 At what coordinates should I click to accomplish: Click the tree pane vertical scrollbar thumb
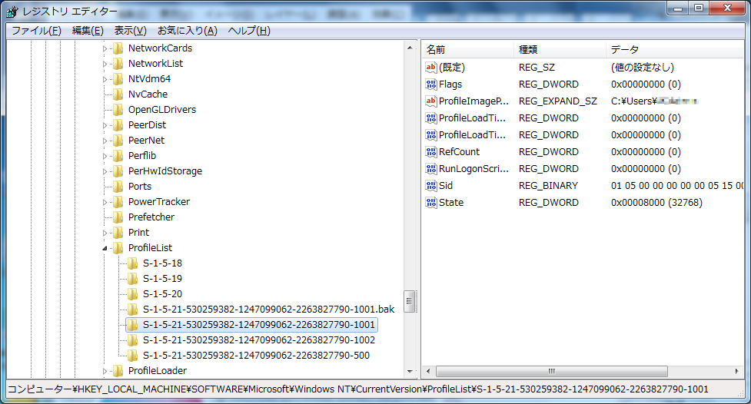[x=410, y=301]
